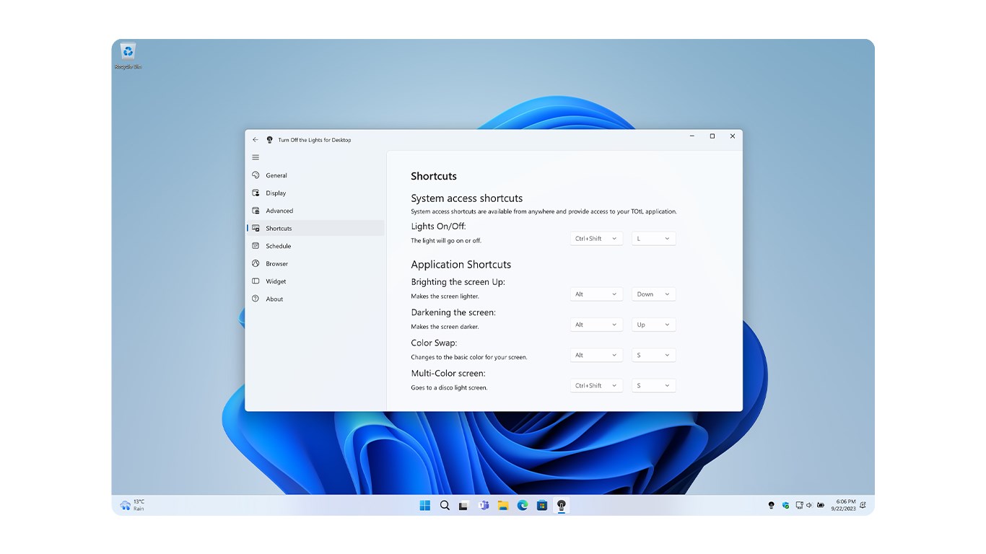986x554 pixels.
Task: Click the 'Shortcuts' page heading
Action: point(434,176)
